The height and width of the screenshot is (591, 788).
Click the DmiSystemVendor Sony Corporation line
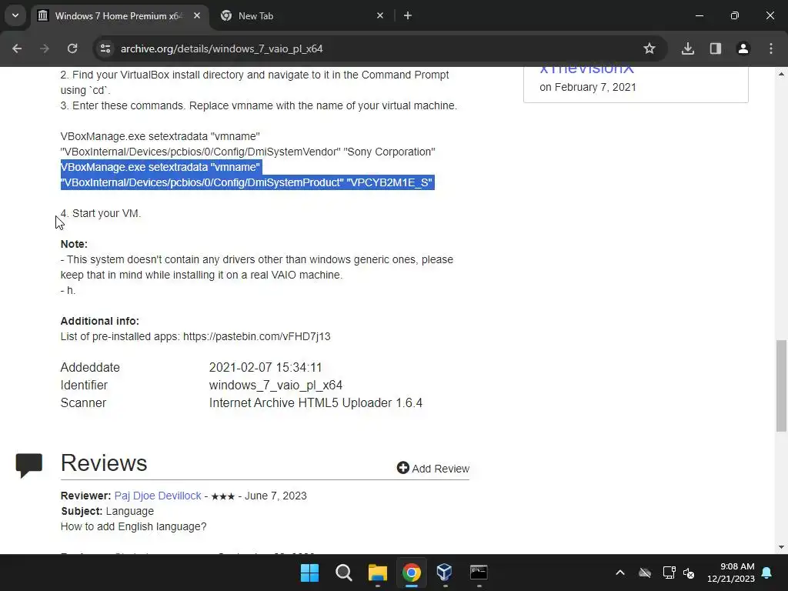coord(248,152)
